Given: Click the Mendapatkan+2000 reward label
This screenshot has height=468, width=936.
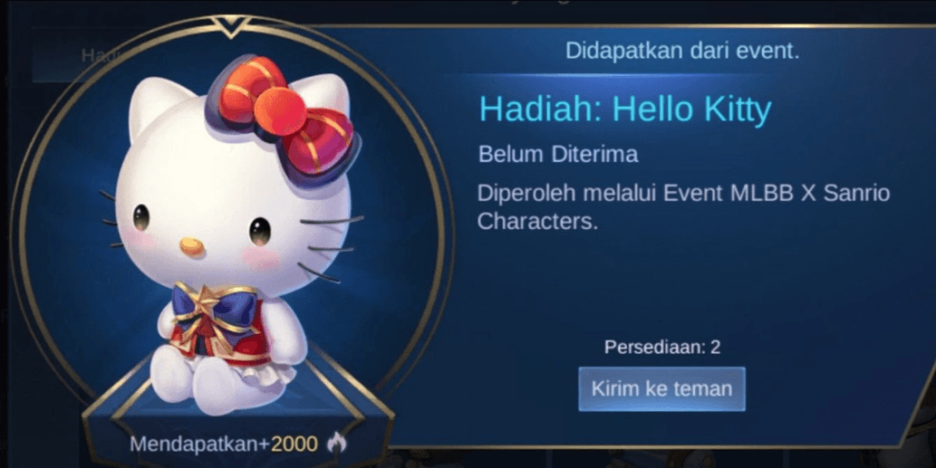Looking at the screenshot, I should tap(224, 444).
